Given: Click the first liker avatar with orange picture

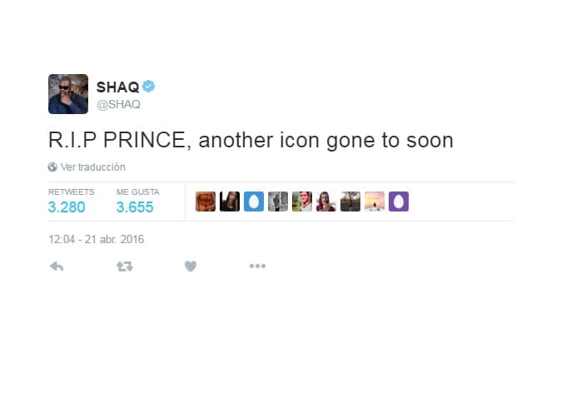Looking at the screenshot, I should [206, 201].
